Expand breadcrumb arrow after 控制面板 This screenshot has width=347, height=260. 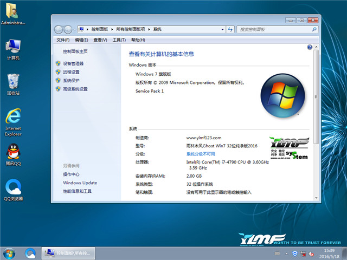coord(112,29)
